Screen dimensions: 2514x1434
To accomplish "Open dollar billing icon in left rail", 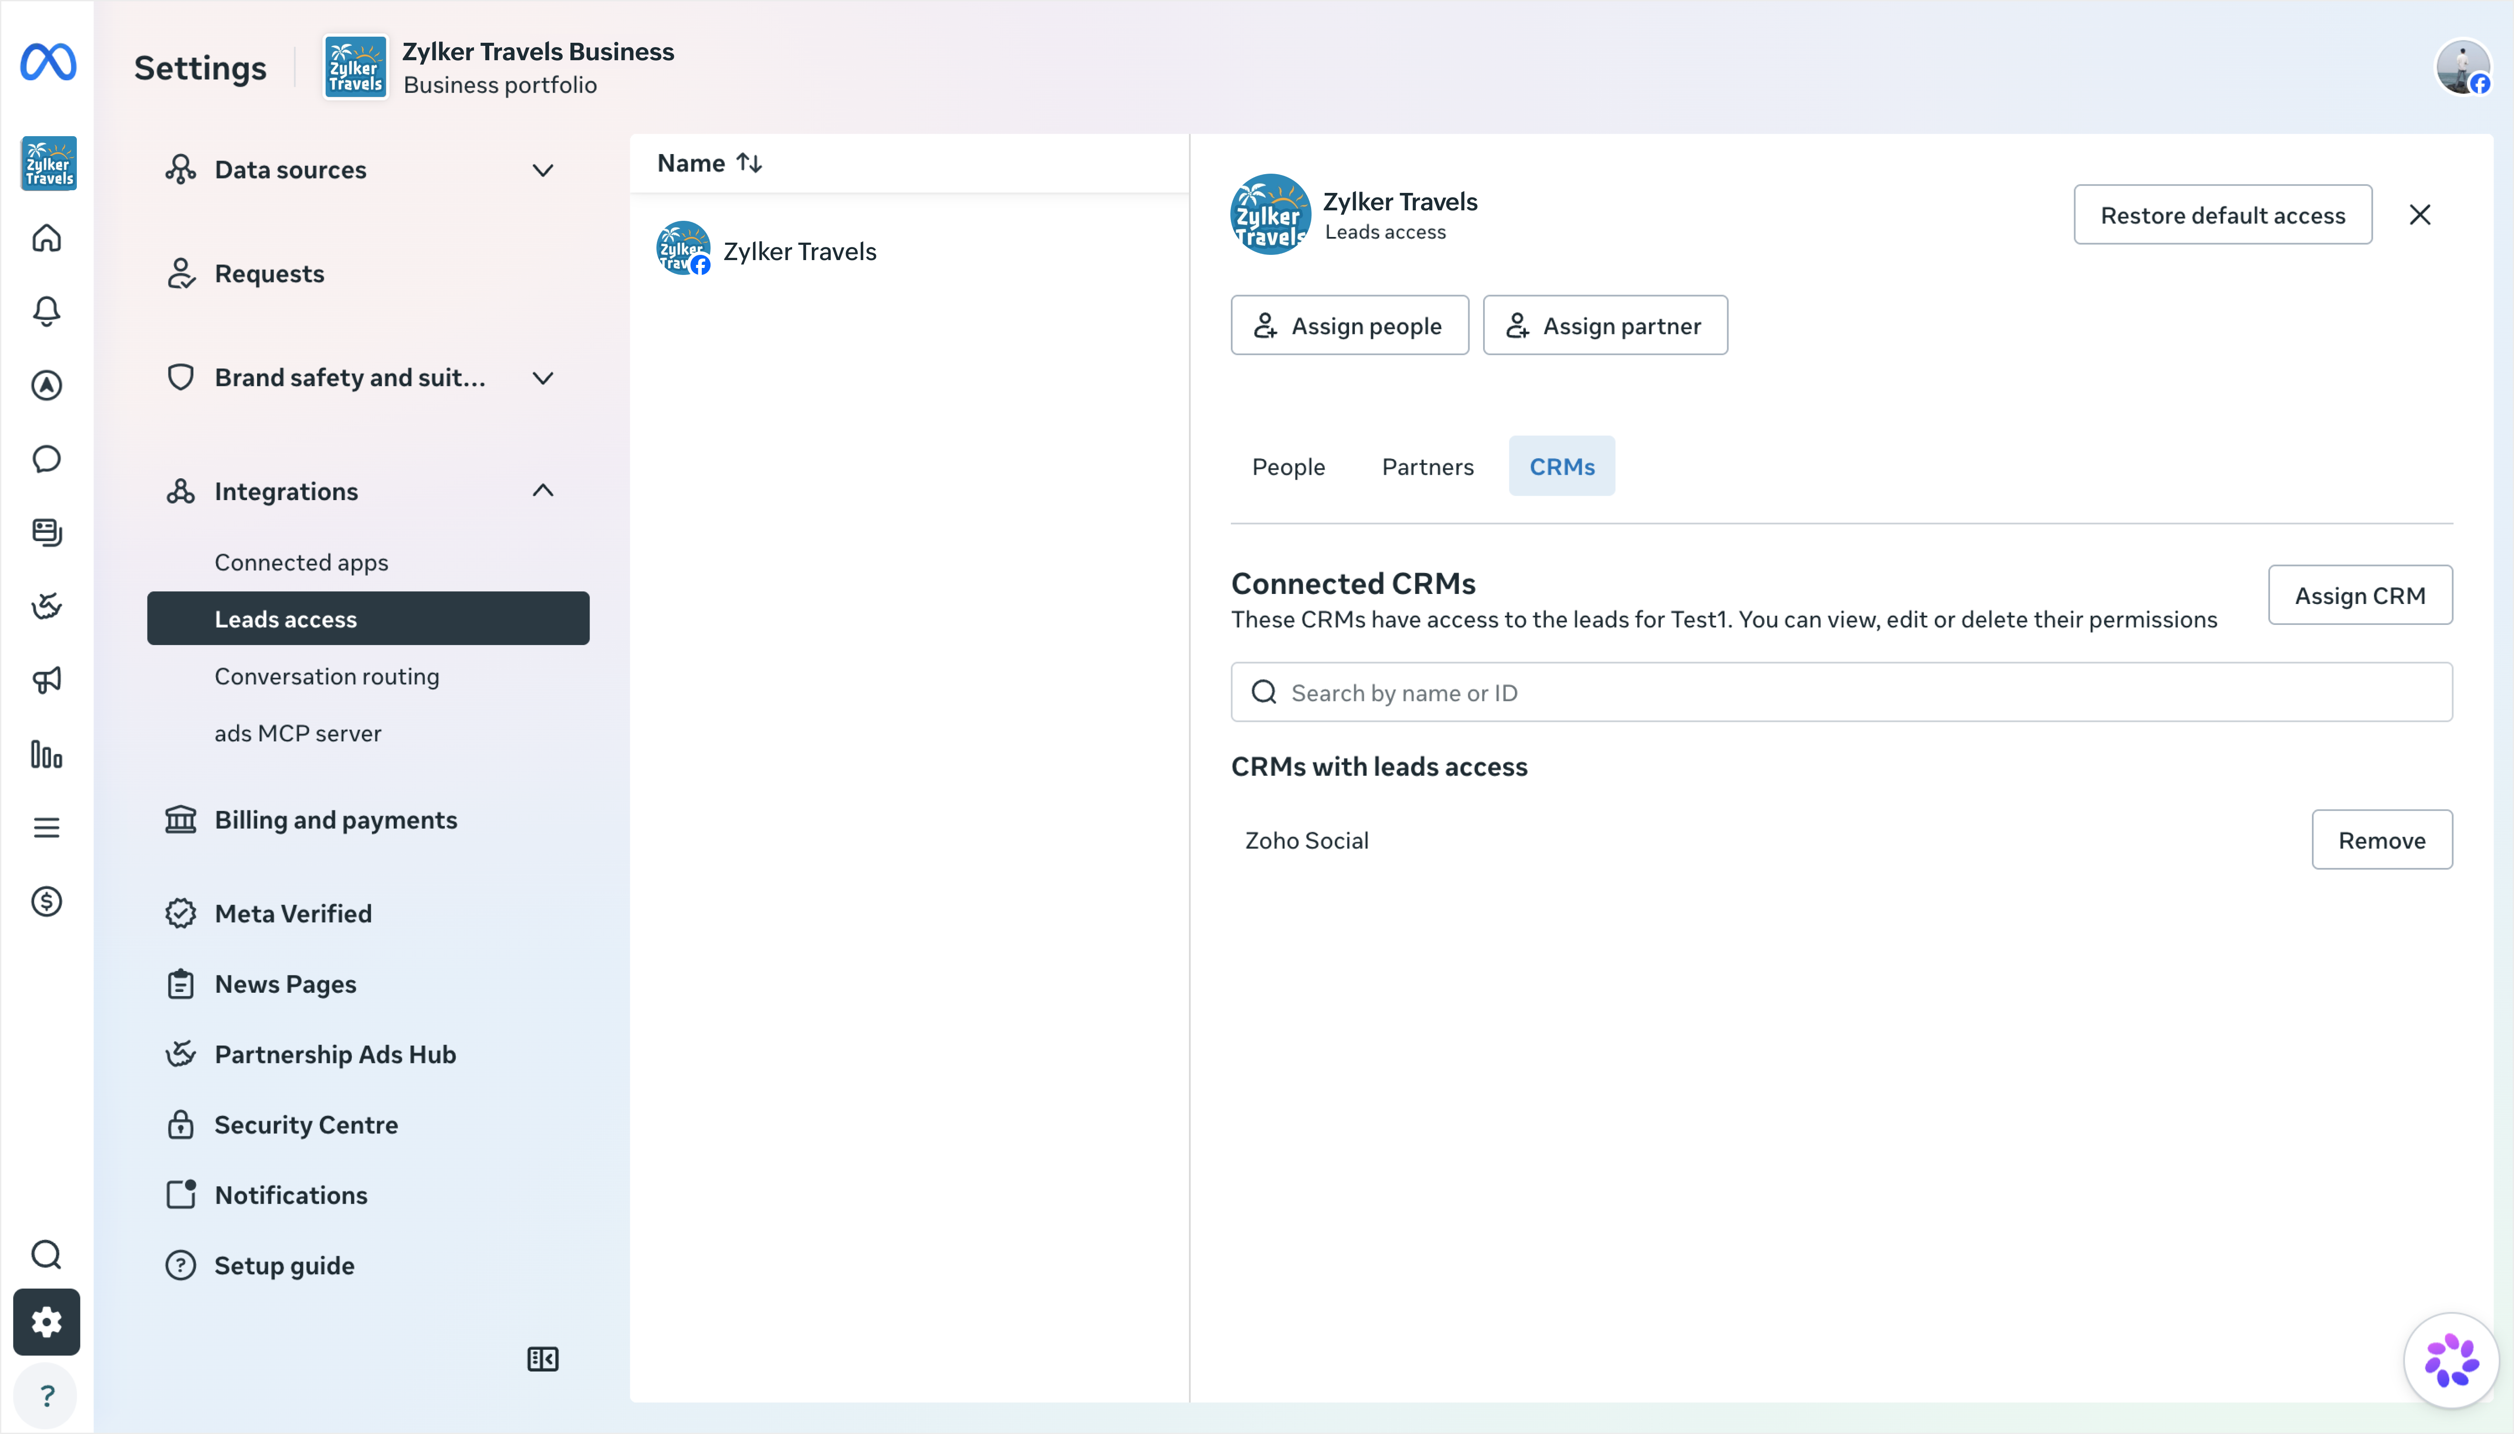I will tap(46, 901).
